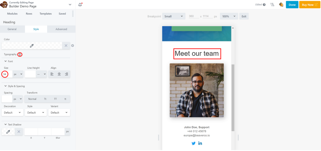321x151 pixels.
Task: Collapse the Style & Spacing section
Action: (14, 86)
